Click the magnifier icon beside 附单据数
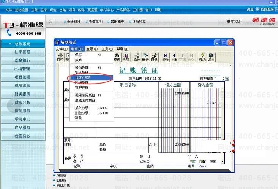The width and height of the screenshot is (278, 189). pyautogui.click(x=227, y=78)
